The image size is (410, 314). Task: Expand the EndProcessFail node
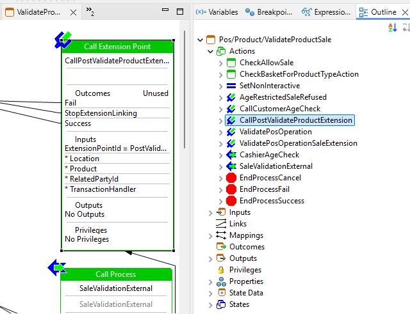click(x=220, y=190)
